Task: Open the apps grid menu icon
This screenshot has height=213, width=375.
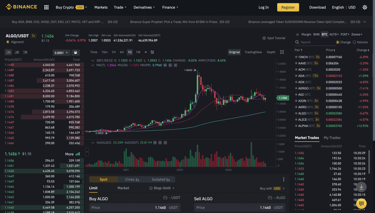Action: pyautogui.click(x=46, y=7)
